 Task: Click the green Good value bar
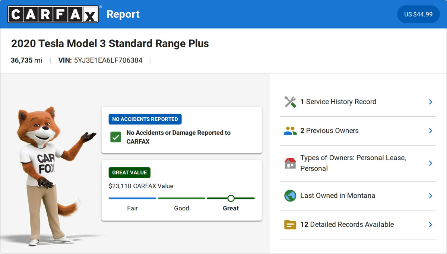pos(181,199)
